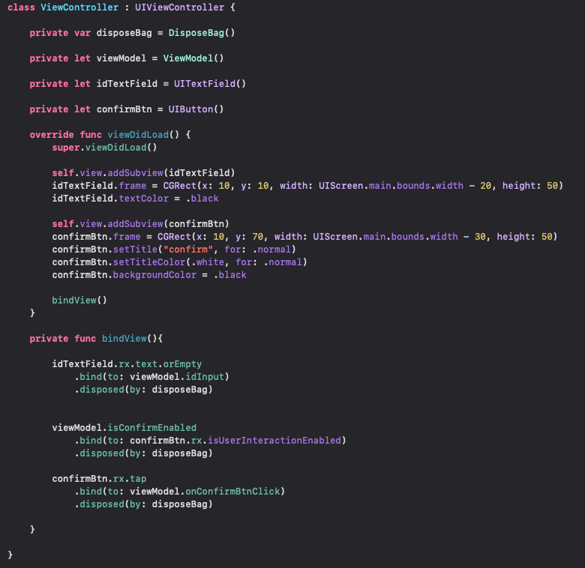Click the last disposed(by: disposeBag) line

pos(144,504)
